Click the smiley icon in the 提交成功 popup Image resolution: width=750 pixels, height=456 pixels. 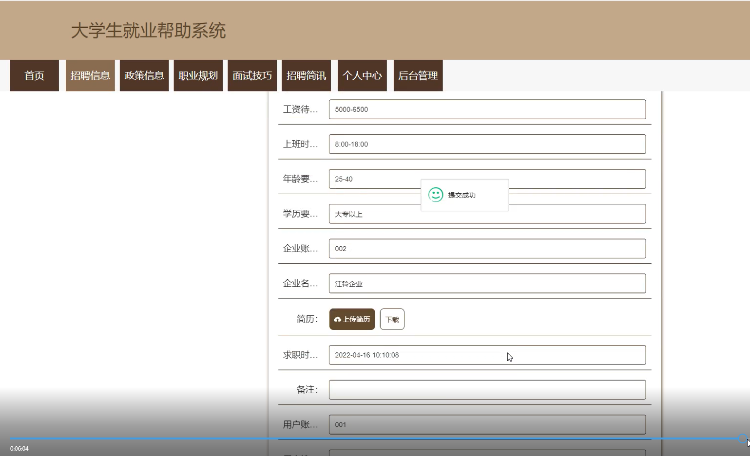tap(435, 195)
